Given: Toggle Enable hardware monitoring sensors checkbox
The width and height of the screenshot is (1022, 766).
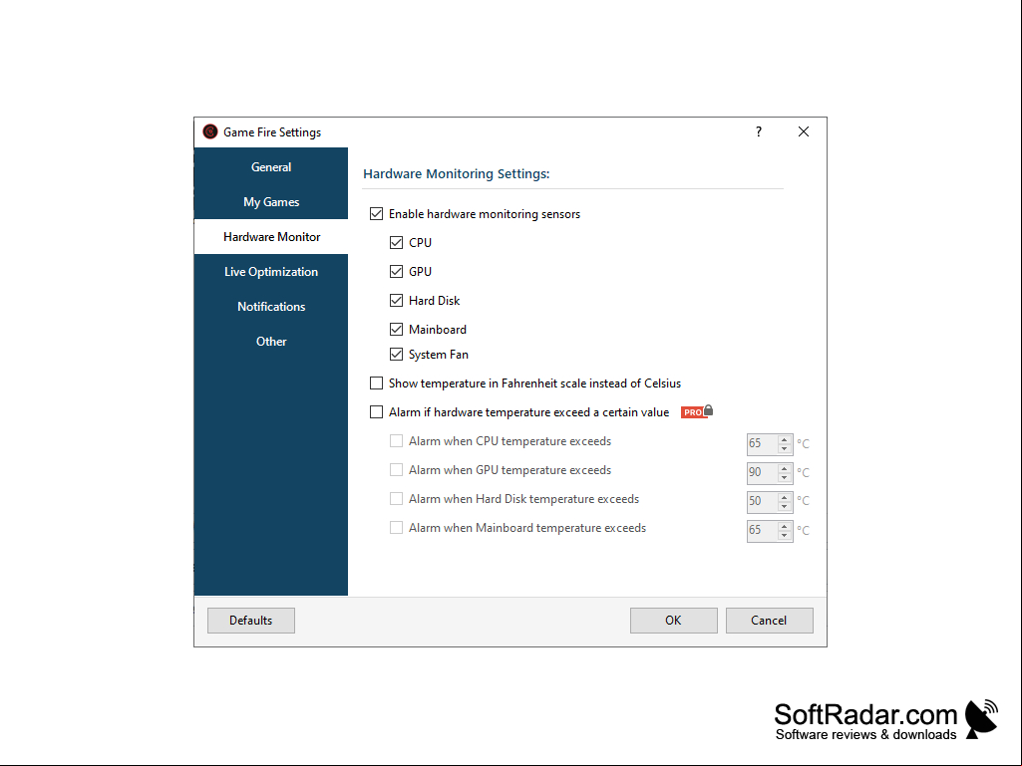Looking at the screenshot, I should [x=376, y=213].
